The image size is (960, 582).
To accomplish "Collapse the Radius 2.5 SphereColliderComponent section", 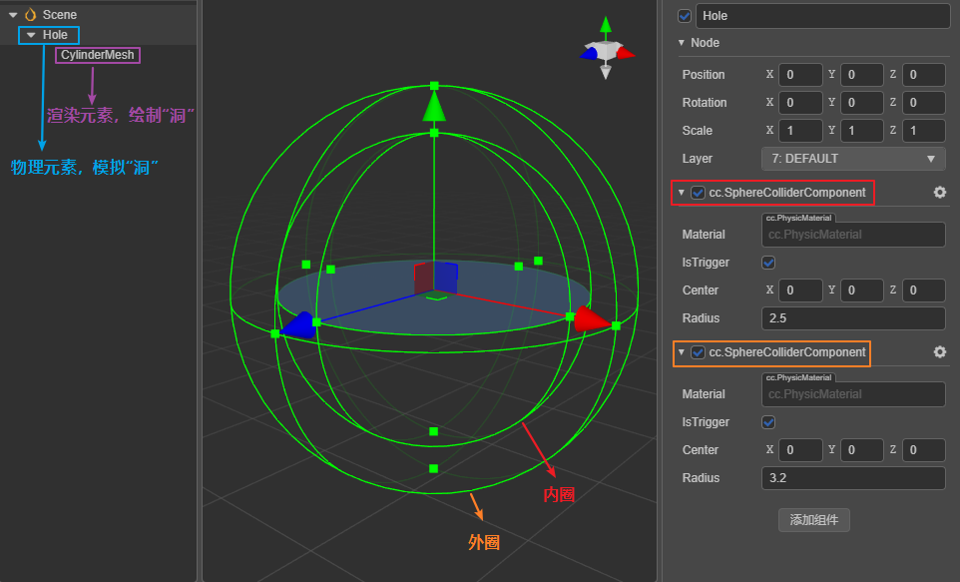I will pos(681,193).
